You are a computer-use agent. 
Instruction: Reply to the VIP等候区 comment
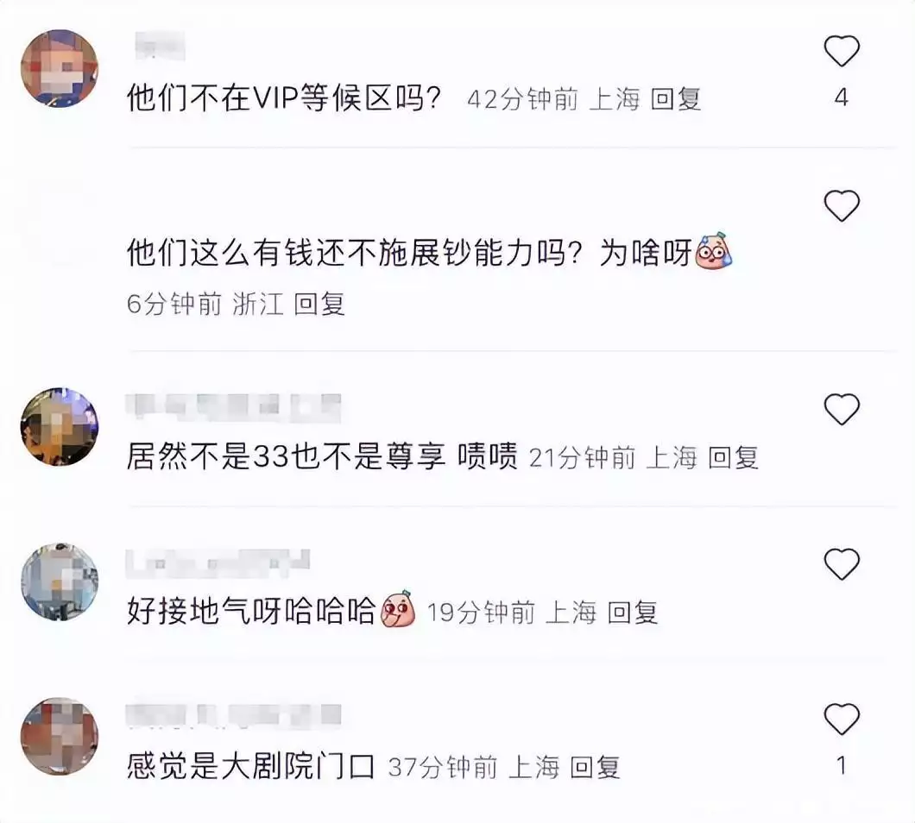[675, 98]
